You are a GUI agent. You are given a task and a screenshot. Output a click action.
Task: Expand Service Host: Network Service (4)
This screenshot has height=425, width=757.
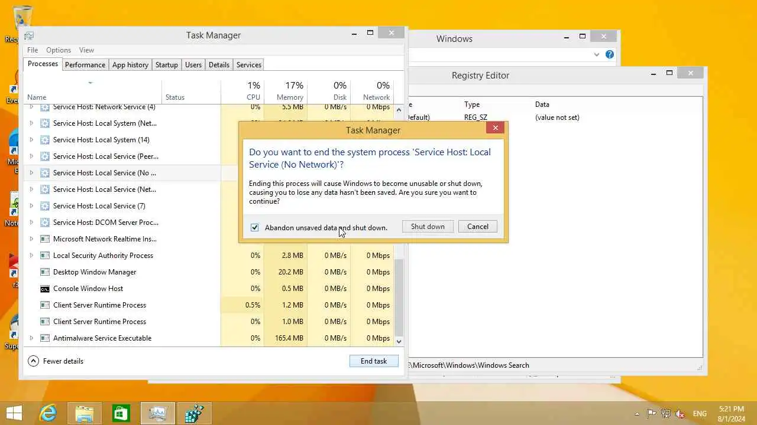click(31, 107)
